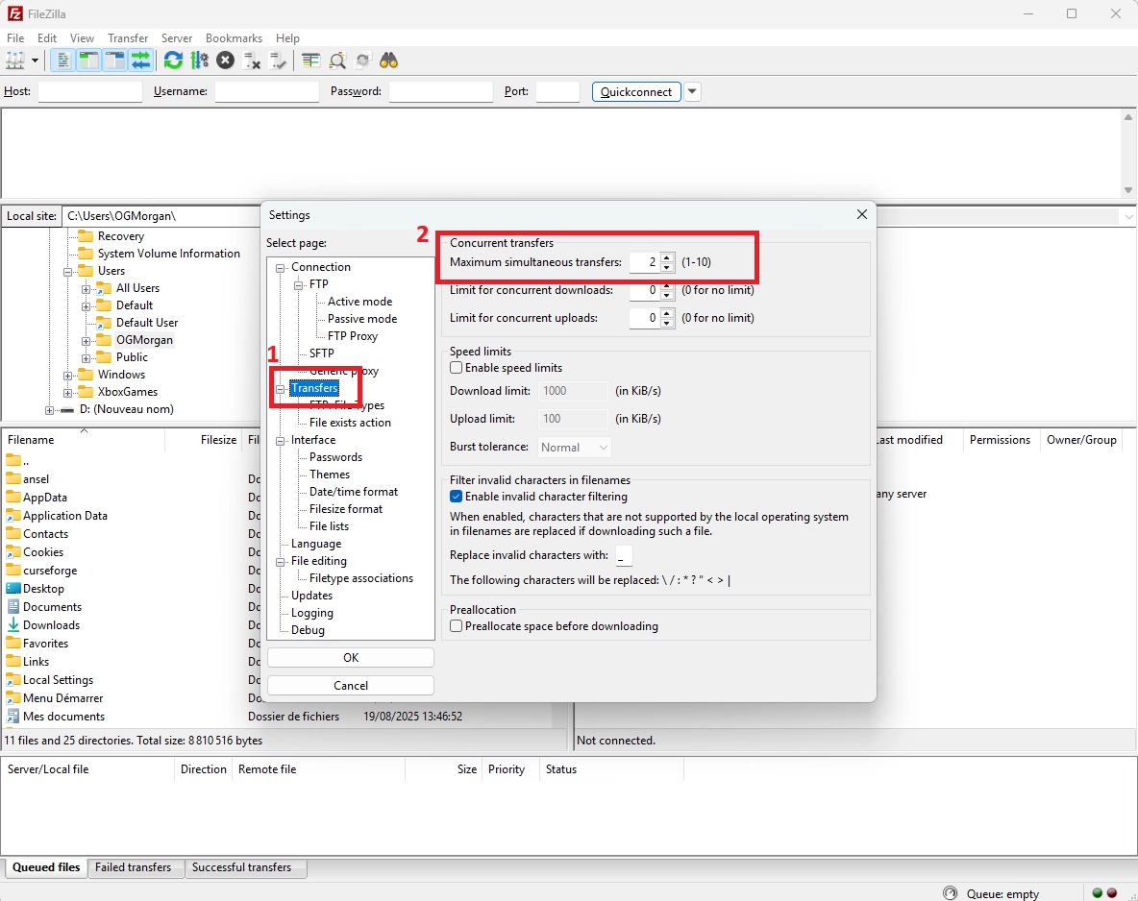Close the Settings dialog with X
The width and height of the screenshot is (1138, 901).
click(x=861, y=215)
